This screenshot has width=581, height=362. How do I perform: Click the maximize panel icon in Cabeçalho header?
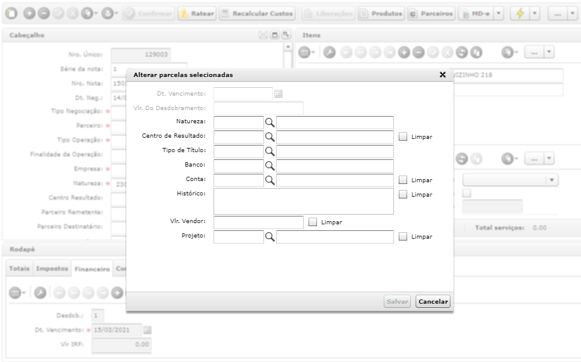275,35
